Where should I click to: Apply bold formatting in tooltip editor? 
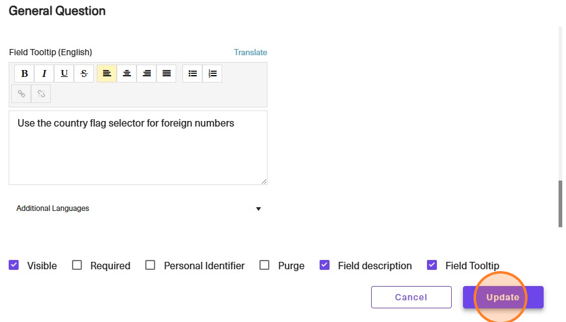click(24, 74)
